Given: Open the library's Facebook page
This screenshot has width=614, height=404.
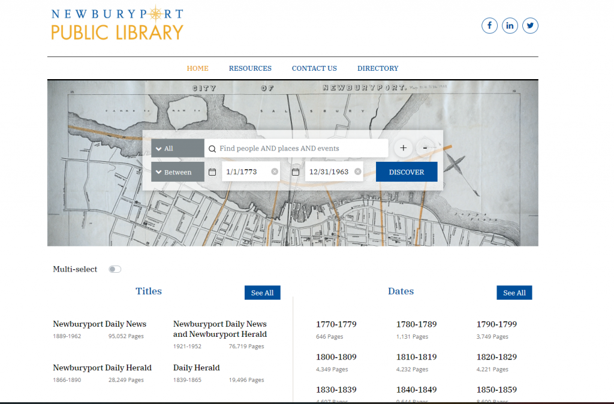Looking at the screenshot, I should 489,25.
